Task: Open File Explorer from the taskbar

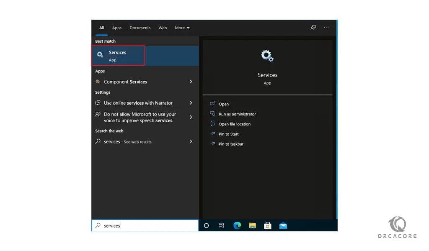Action: [252, 225]
